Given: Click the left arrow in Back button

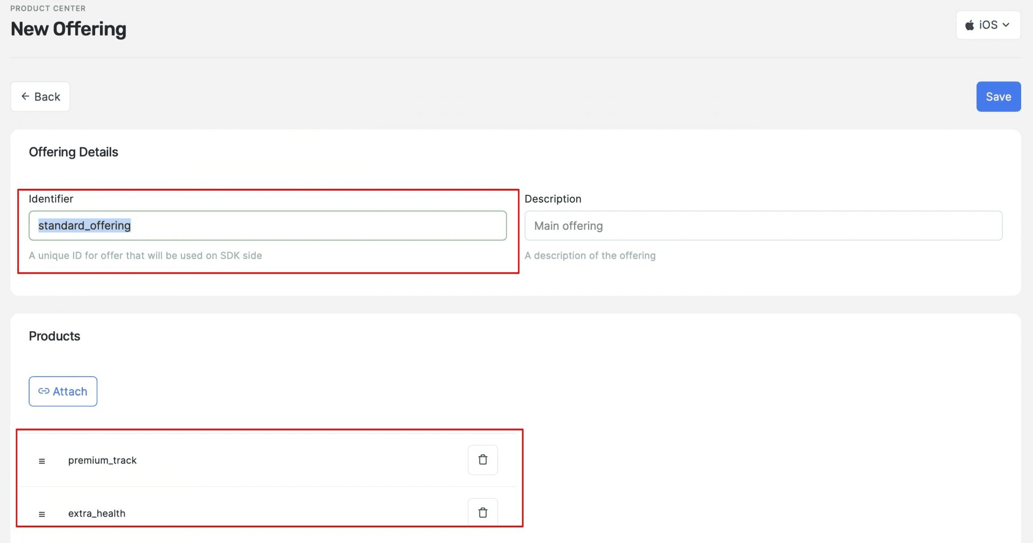Looking at the screenshot, I should [25, 96].
